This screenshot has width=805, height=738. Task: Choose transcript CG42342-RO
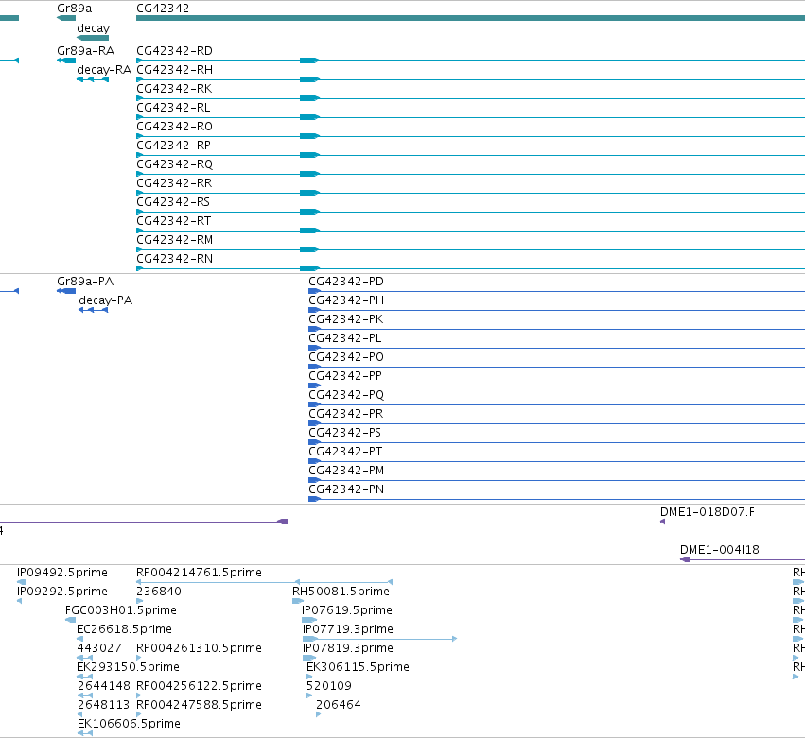point(175,127)
